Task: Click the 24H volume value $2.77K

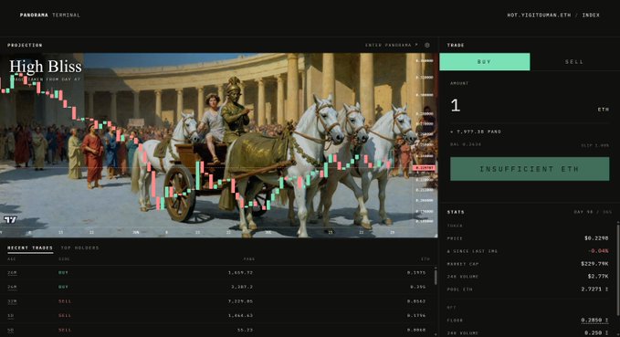Action: 598,276
